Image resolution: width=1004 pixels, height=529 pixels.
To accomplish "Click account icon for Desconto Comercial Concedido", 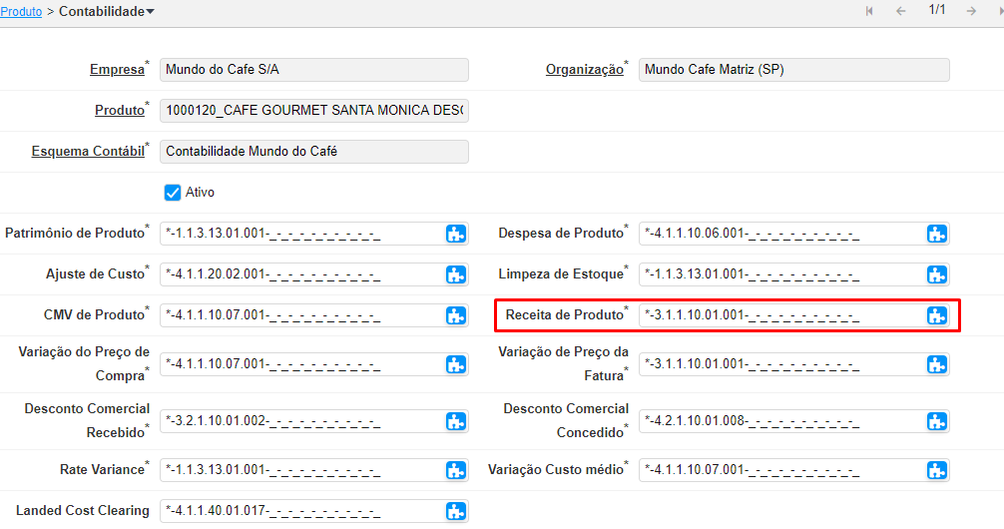I will pos(936,421).
